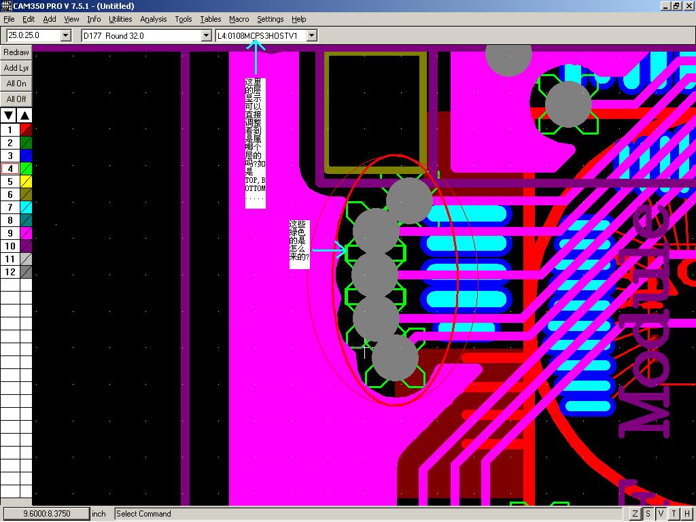Screen dimensions: 696x522
Task: Select layer number 4 in layer bar
Action: tap(10, 169)
